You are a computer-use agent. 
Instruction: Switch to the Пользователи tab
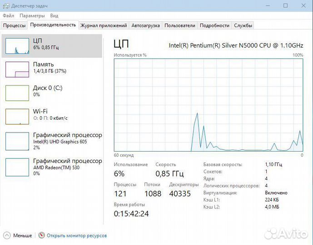coord(179,25)
